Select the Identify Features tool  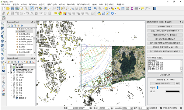click(95, 8)
